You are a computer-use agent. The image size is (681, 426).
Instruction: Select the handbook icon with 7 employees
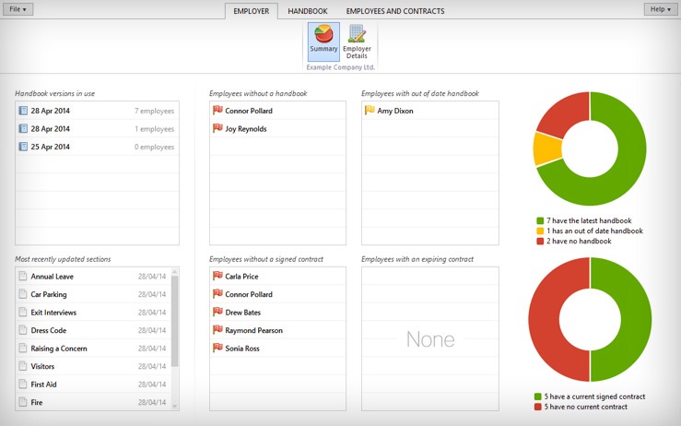click(23, 111)
